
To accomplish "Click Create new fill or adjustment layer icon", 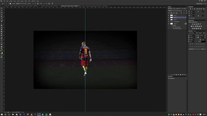I will pyautogui.click(x=178, y=75).
